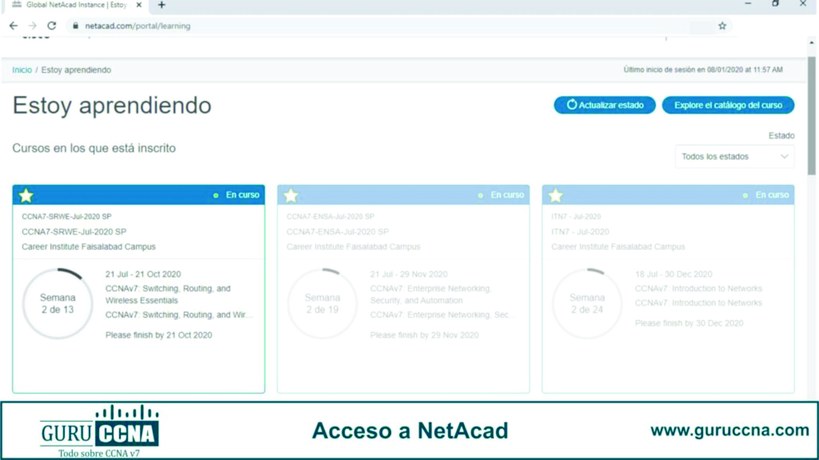The height and width of the screenshot is (460, 819).
Task: Close the Global NetAcad Instance tab
Action: (139, 5)
